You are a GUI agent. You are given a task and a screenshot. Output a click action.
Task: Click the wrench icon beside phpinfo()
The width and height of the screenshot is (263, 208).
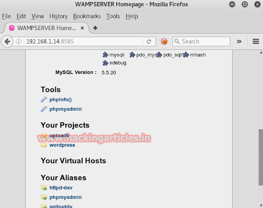[44, 99]
